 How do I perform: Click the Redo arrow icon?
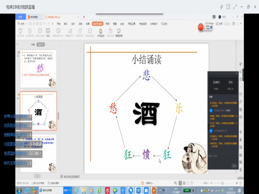49,24
